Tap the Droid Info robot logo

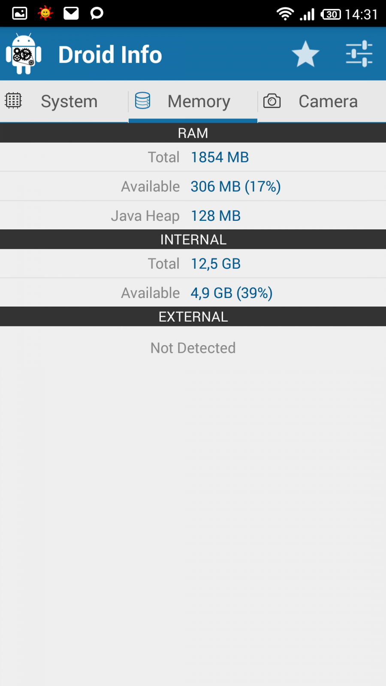[x=24, y=54]
